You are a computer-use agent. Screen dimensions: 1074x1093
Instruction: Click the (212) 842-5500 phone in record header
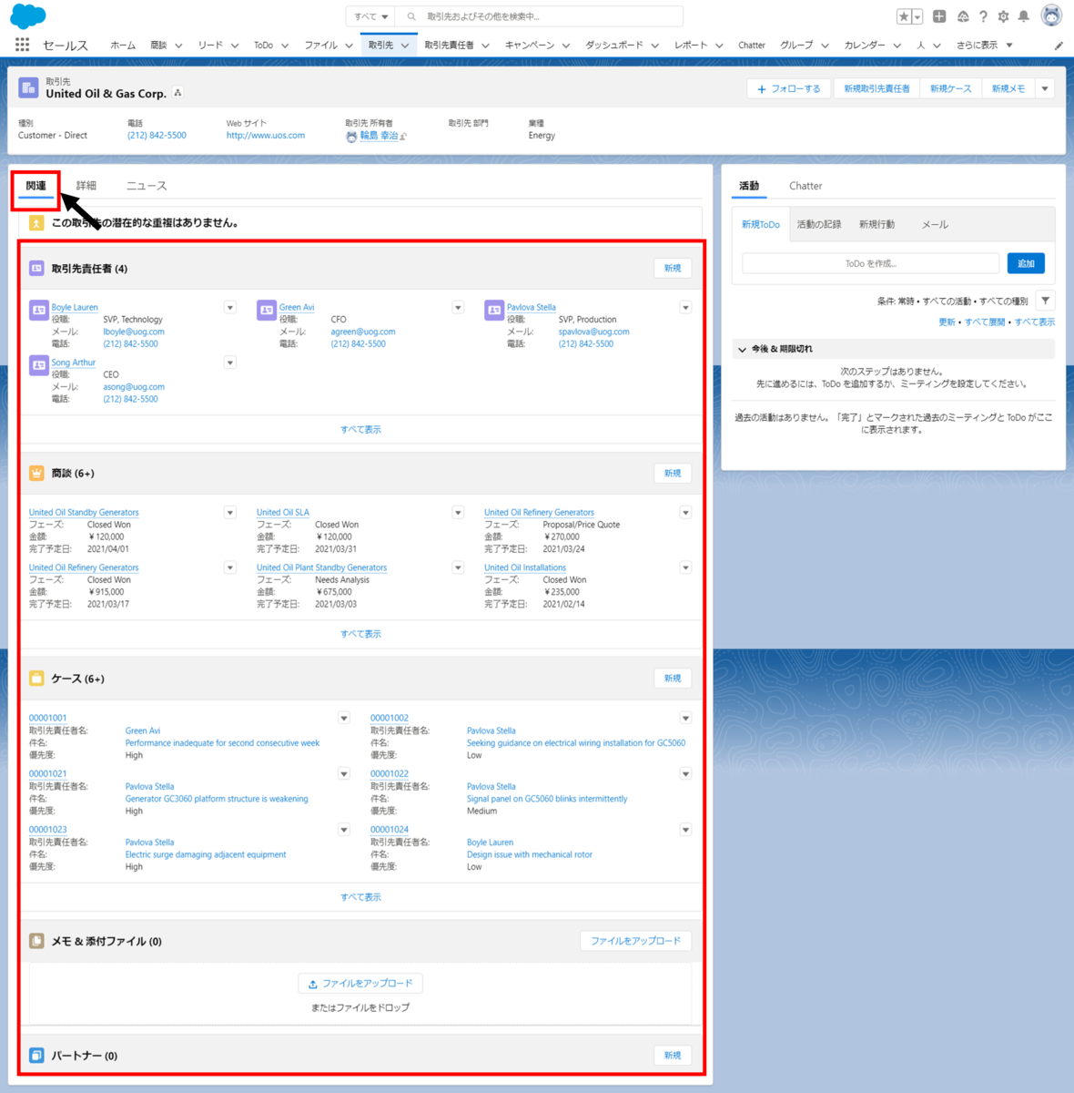(x=157, y=136)
